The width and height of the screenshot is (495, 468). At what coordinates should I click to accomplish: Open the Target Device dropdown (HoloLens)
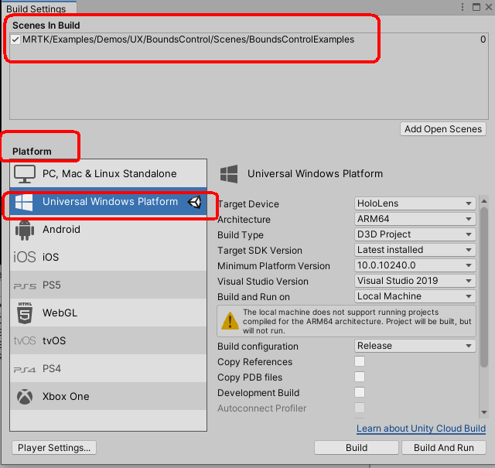pyautogui.click(x=415, y=203)
